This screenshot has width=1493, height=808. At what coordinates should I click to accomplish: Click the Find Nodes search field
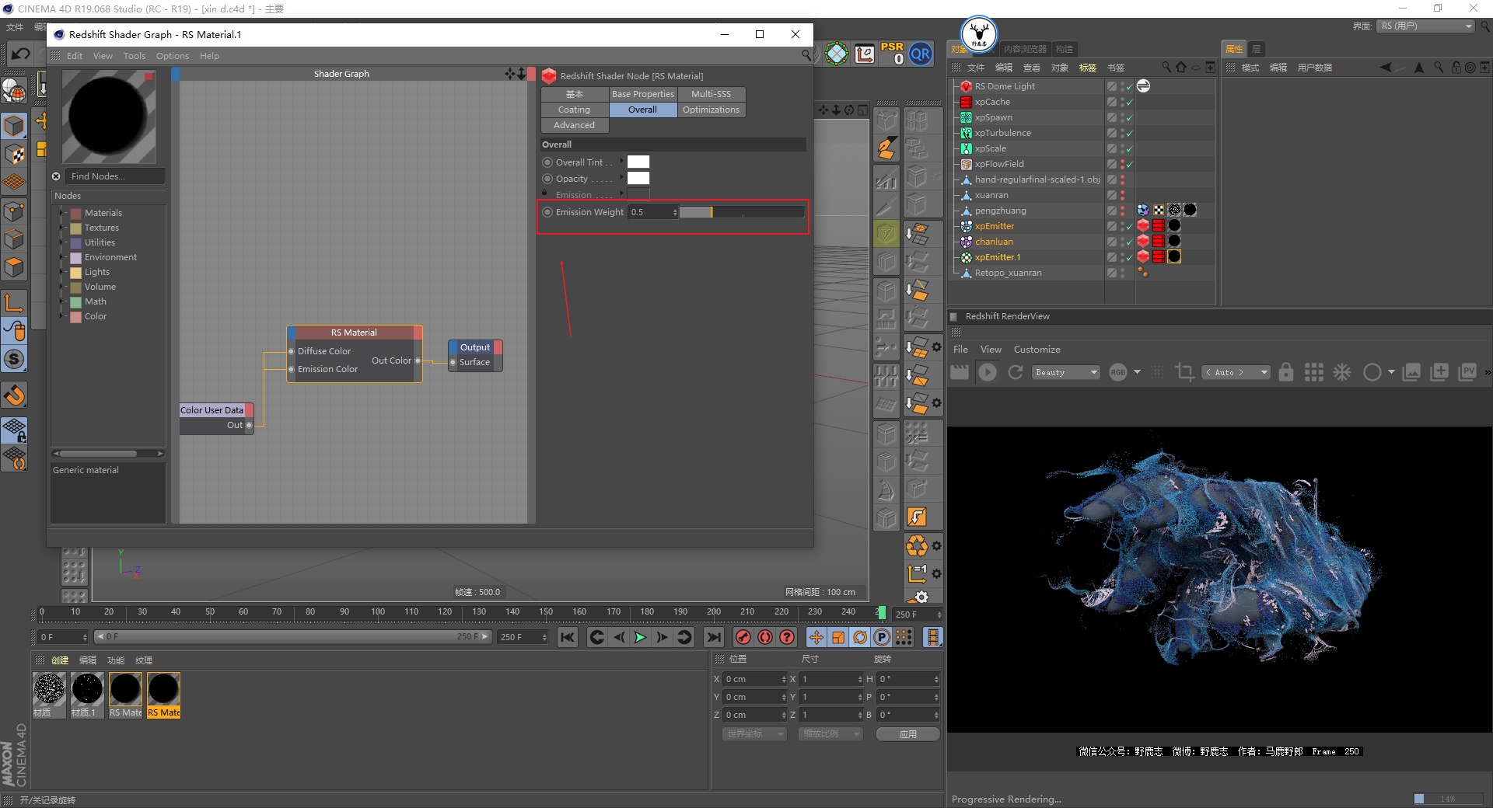tap(116, 176)
